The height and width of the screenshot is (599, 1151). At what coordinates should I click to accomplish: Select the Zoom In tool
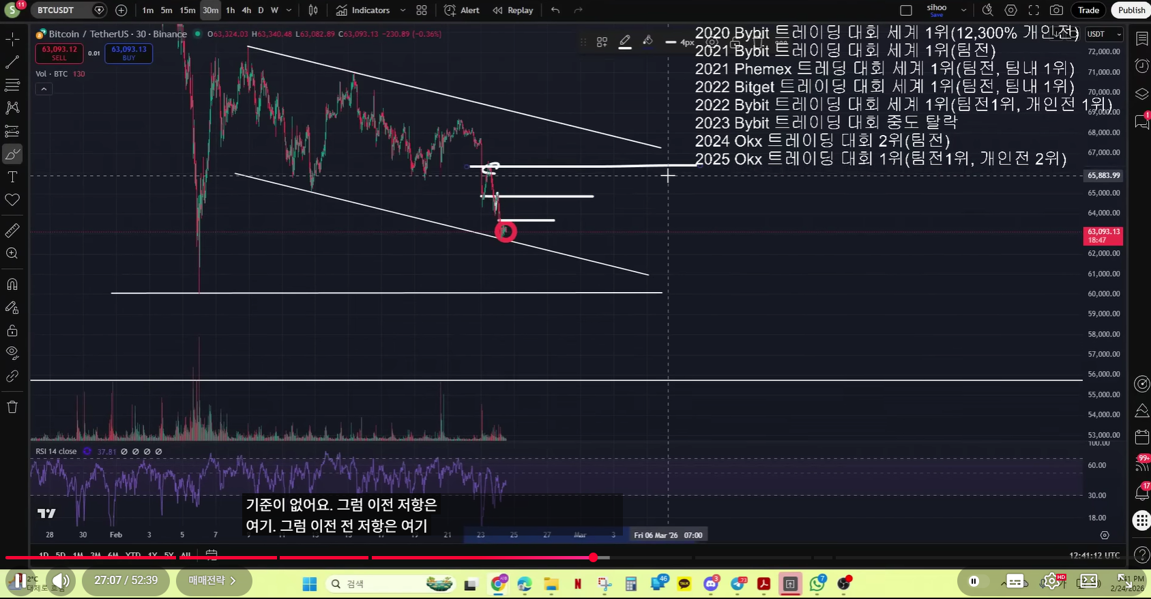[x=12, y=254]
